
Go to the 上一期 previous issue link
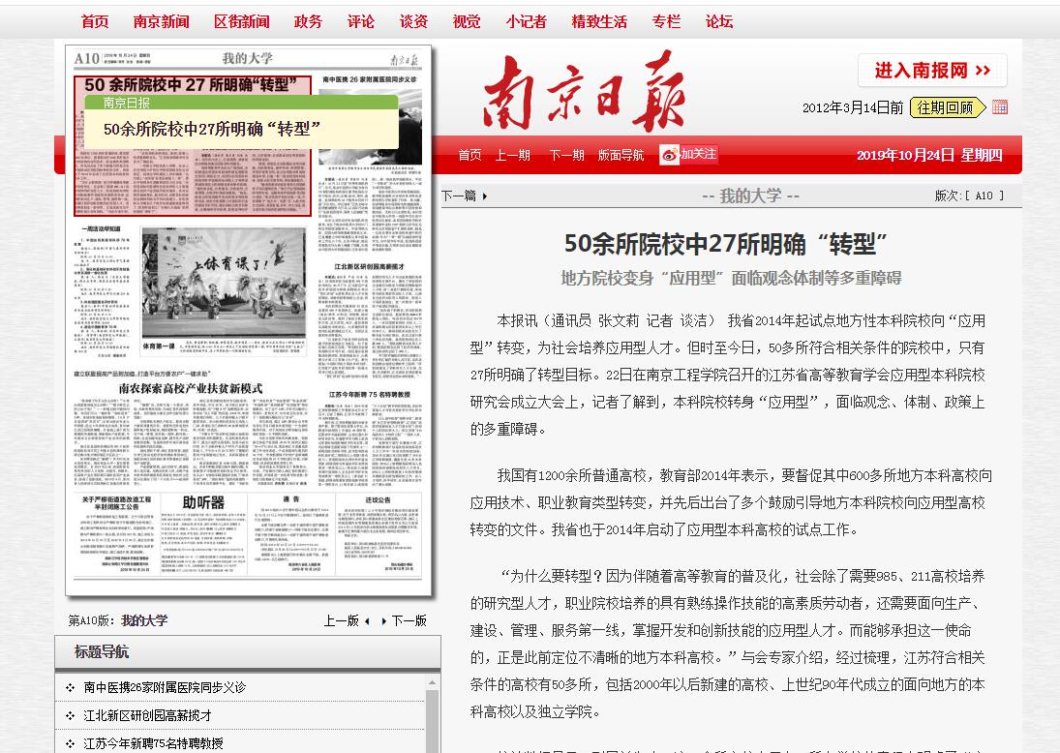(x=512, y=155)
